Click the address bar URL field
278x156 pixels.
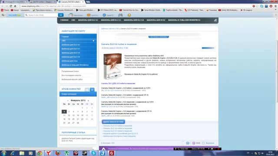[135, 6]
